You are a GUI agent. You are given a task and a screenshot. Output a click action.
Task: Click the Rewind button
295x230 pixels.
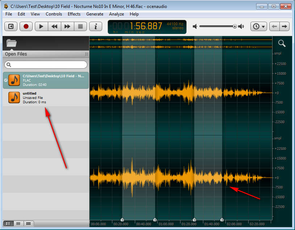point(54,26)
